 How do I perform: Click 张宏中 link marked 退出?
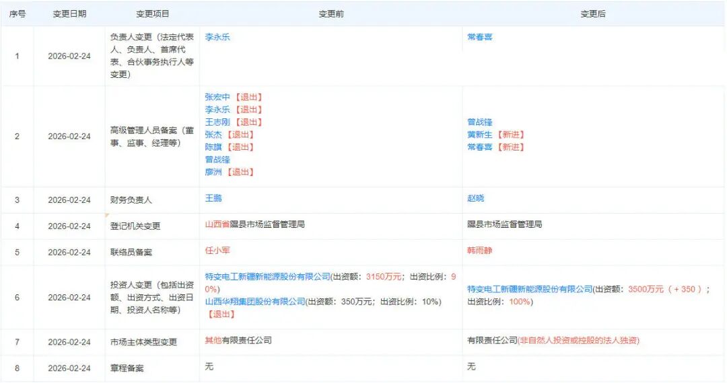tap(217, 97)
